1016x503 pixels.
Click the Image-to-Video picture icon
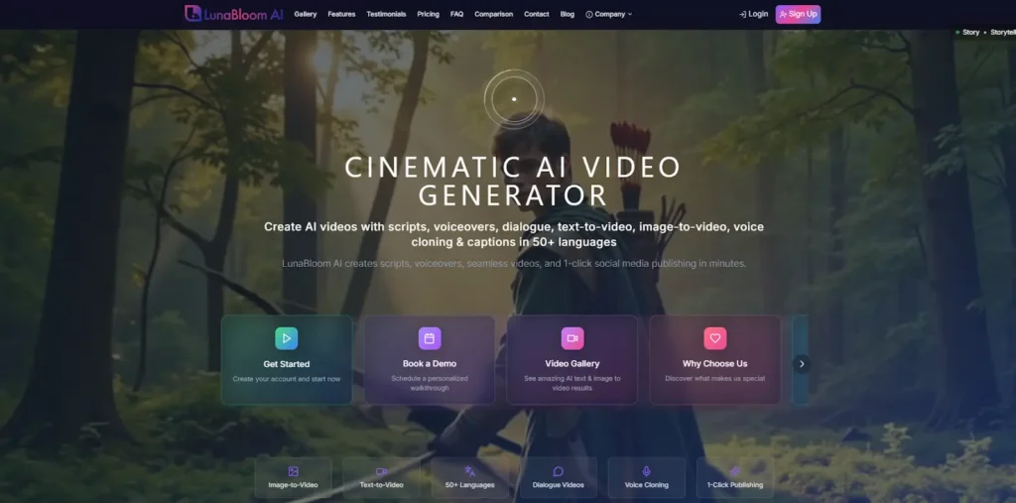[293, 471]
